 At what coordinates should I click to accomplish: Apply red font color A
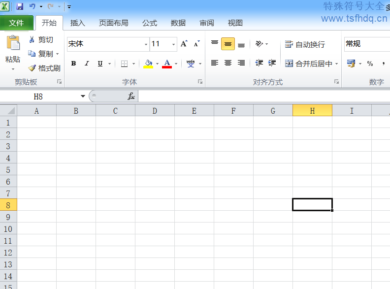tap(167, 64)
